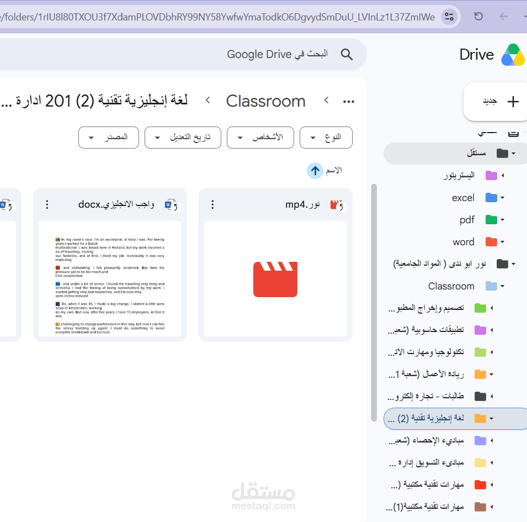Image resolution: width=527 pixels, height=522 pixels.
Task: Go to Classroom in breadcrumb
Action: tap(265, 101)
